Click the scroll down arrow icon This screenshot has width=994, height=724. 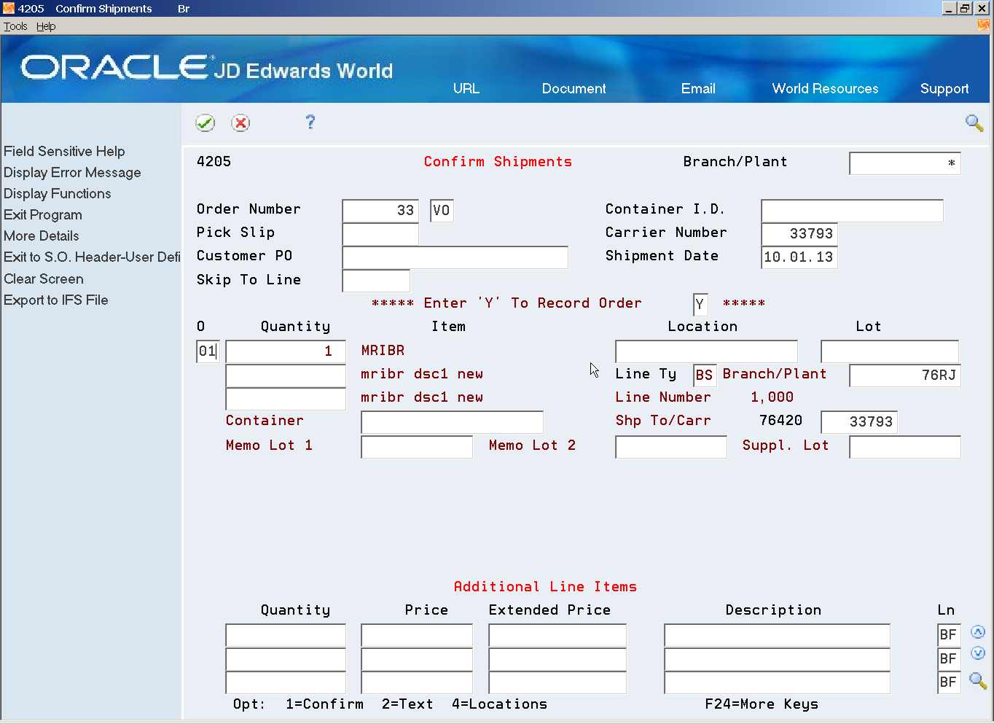[978, 653]
